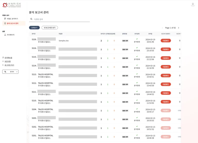
Task: Click the notification bell icon
Action: point(193,4)
